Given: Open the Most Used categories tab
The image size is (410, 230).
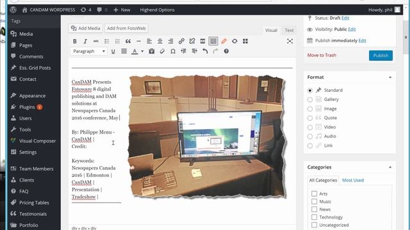Looking at the screenshot, I should (353, 180).
